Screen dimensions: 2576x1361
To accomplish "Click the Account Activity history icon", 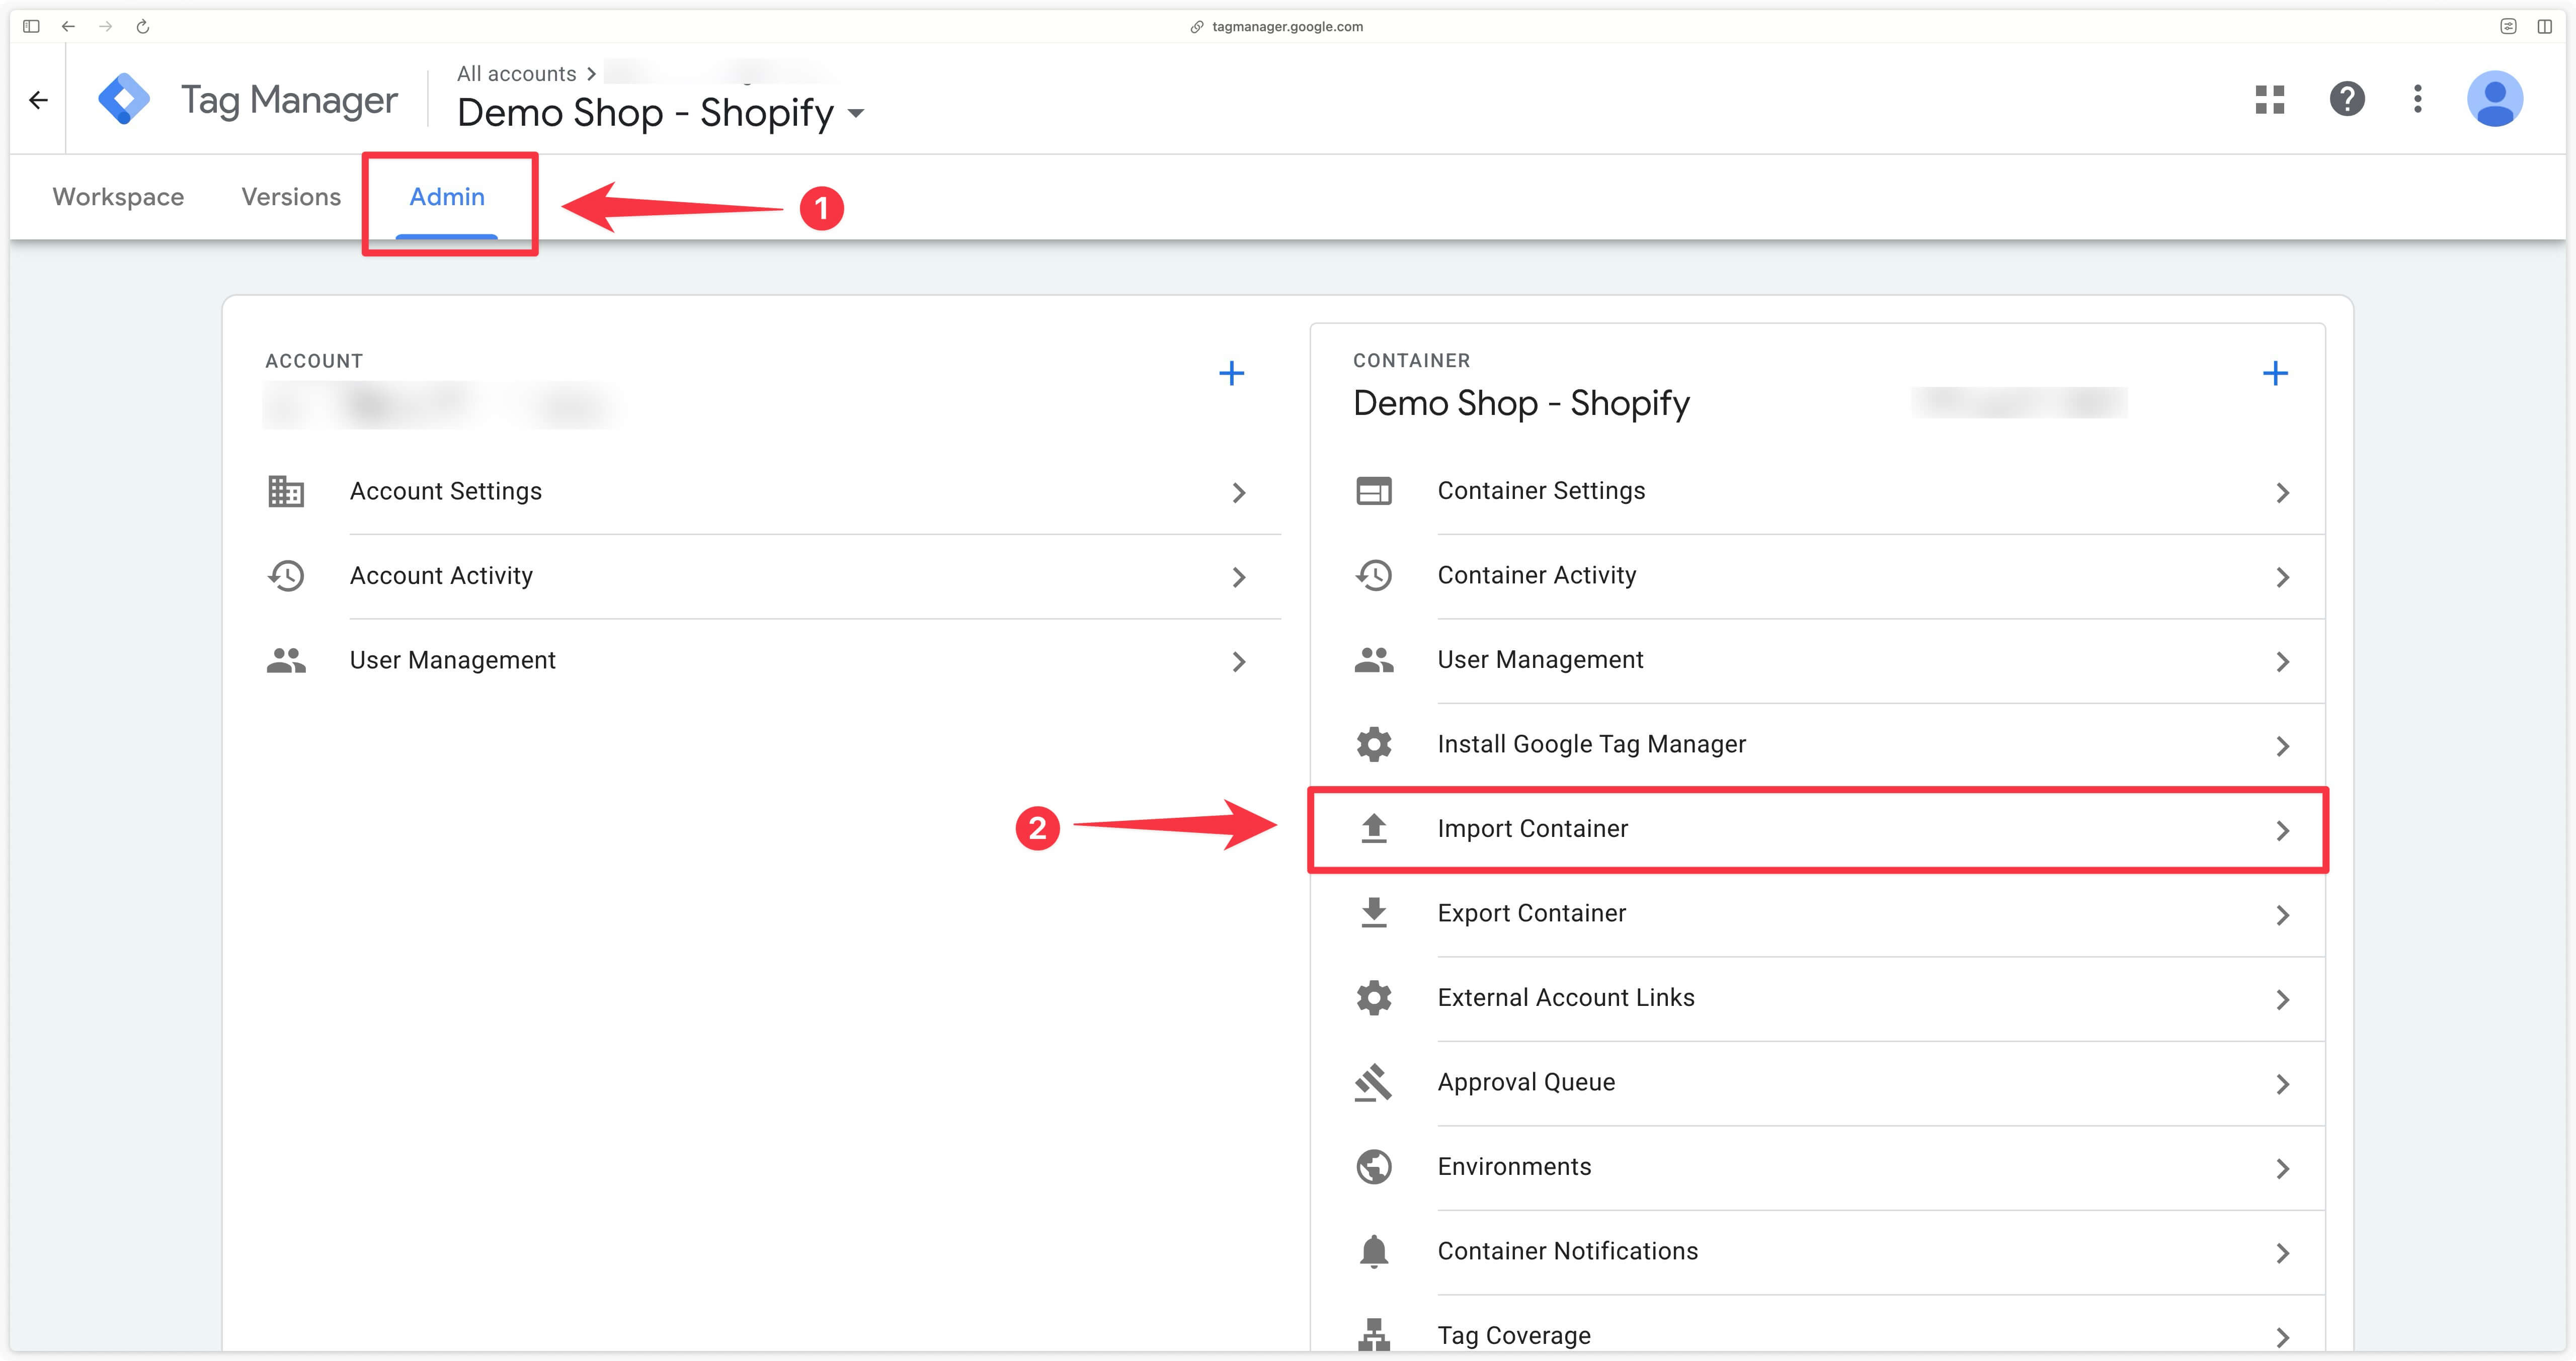I will point(286,576).
